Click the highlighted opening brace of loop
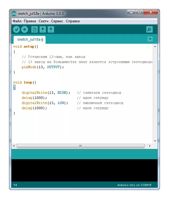Viewport: 169px width, 199px height. (x=14, y=87)
